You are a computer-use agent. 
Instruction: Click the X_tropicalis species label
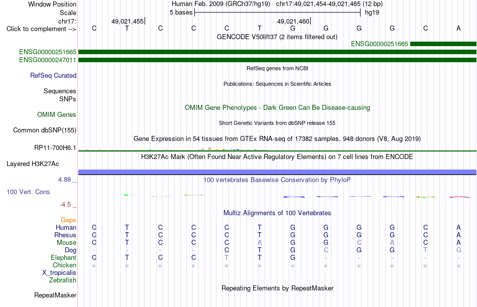coord(59,273)
